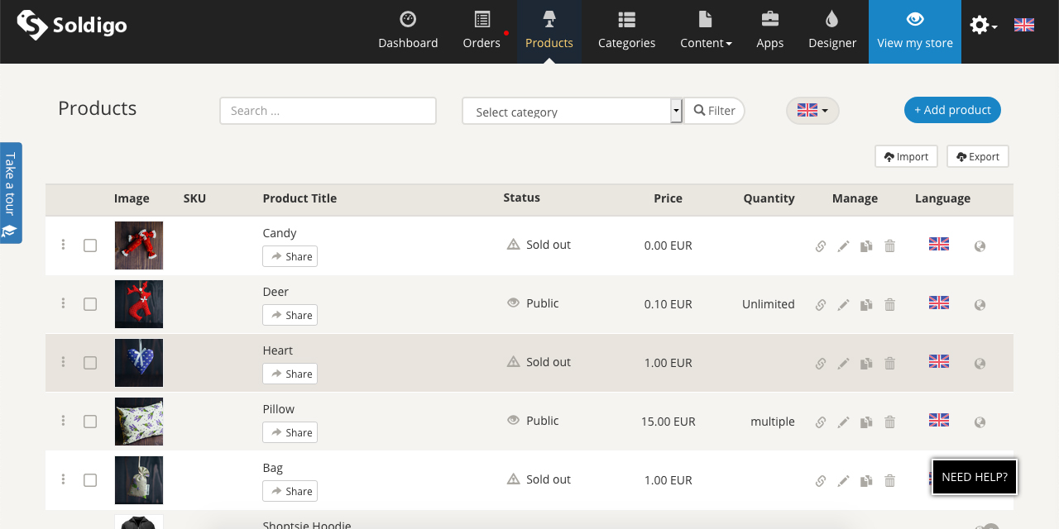Click the drag handle of Deer row
The width and height of the screenshot is (1059, 529).
[x=63, y=303]
